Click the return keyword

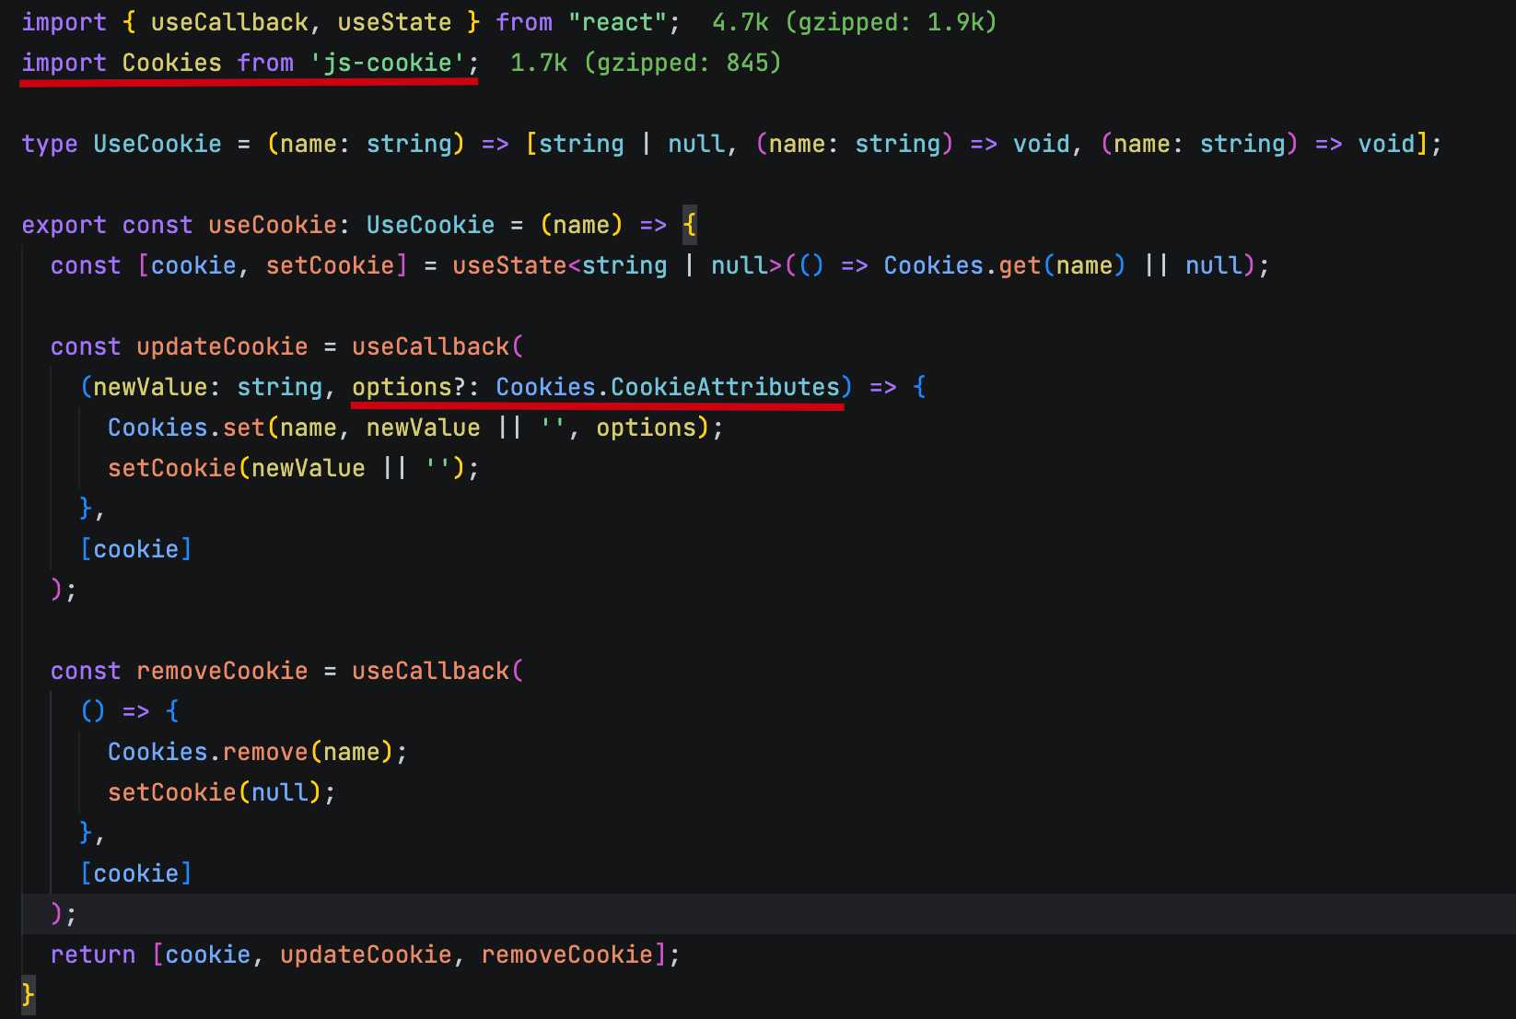[93, 955]
